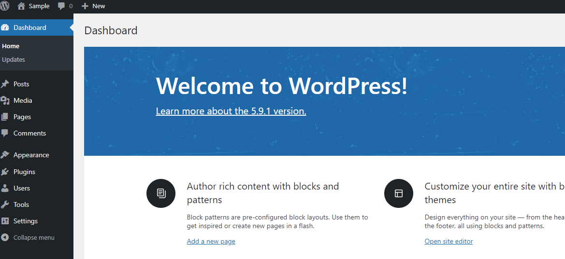The image size is (565, 259).
Task: Click the Posts pushpin icon
Action: (5, 84)
